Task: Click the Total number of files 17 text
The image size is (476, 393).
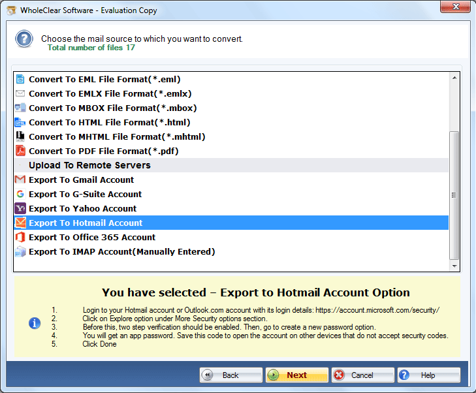Action: [91, 48]
